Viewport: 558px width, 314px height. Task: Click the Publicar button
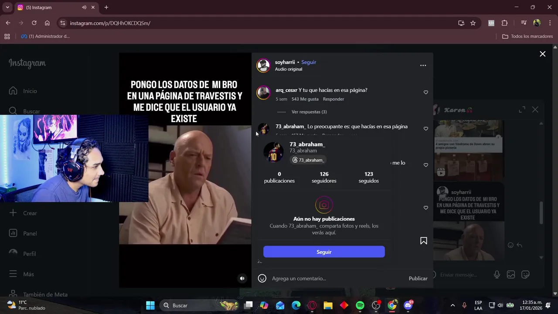tap(418, 278)
